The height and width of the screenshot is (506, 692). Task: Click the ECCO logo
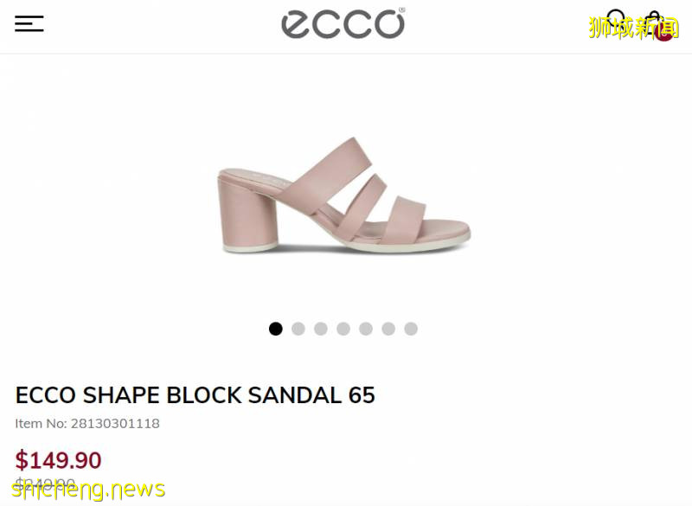coord(343,23)
